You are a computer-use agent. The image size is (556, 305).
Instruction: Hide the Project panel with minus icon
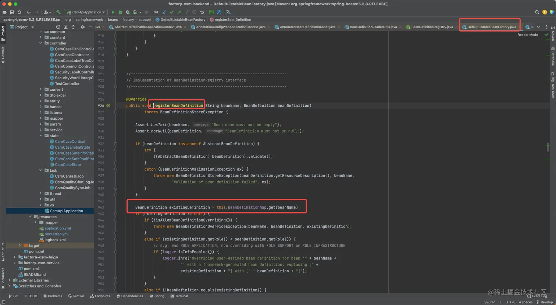(90, 27)
